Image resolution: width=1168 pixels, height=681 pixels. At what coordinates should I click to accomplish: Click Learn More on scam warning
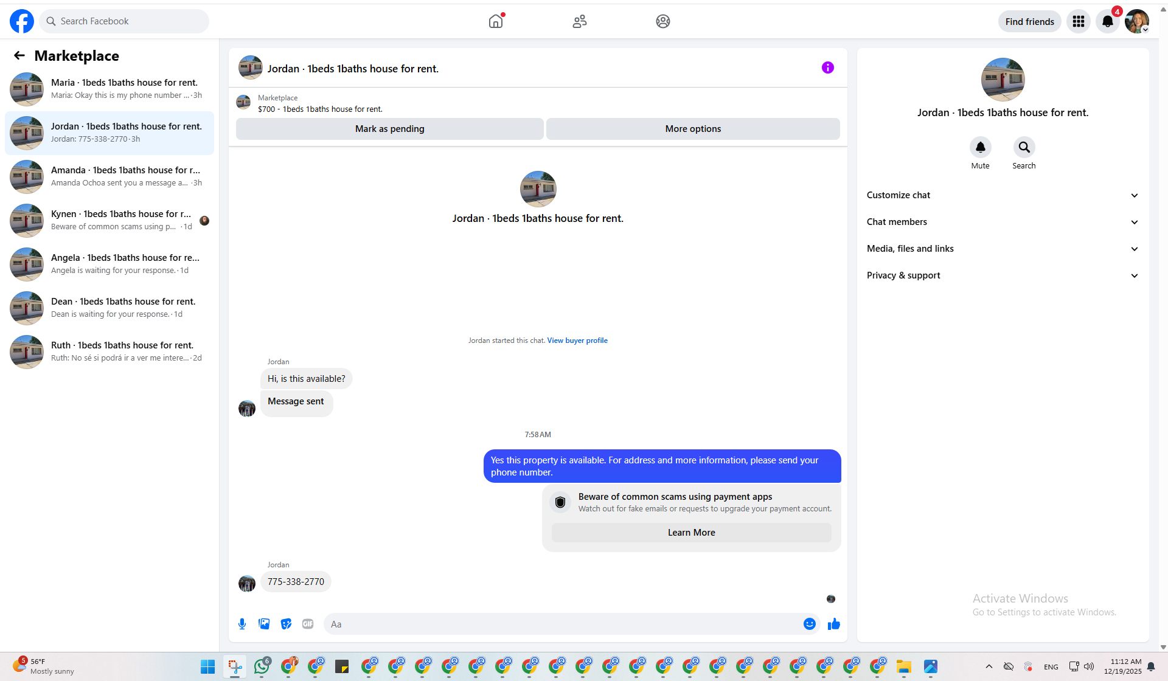click(692, 533)
